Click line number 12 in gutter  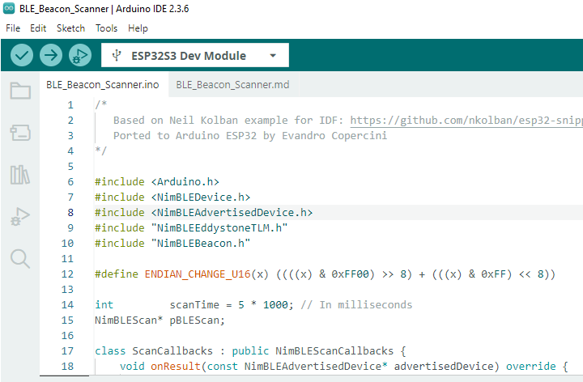click(67, 274)
